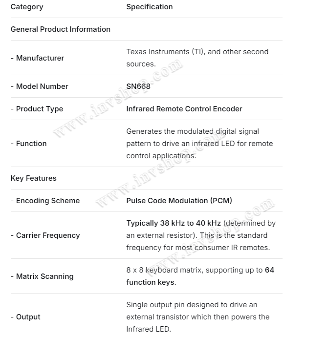Click the Function row label

[28, 144]
